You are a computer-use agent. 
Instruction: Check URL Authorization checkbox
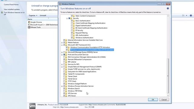tap(72, 35)
